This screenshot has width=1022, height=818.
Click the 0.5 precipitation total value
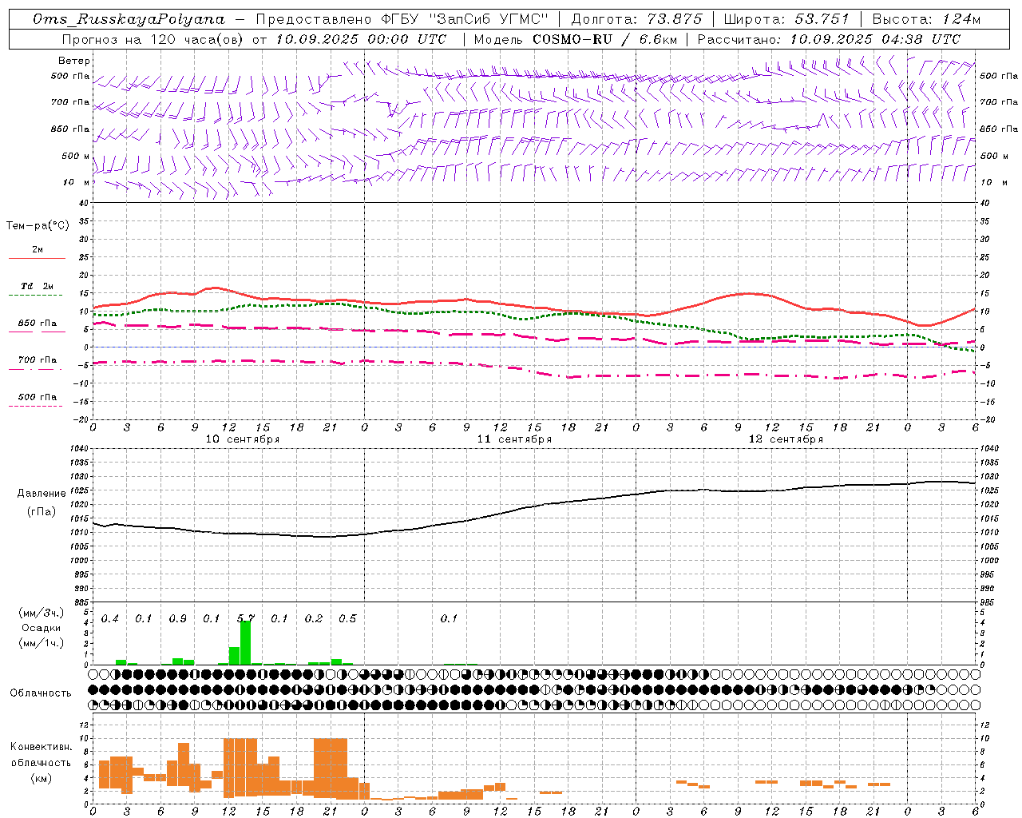point(347,619)
